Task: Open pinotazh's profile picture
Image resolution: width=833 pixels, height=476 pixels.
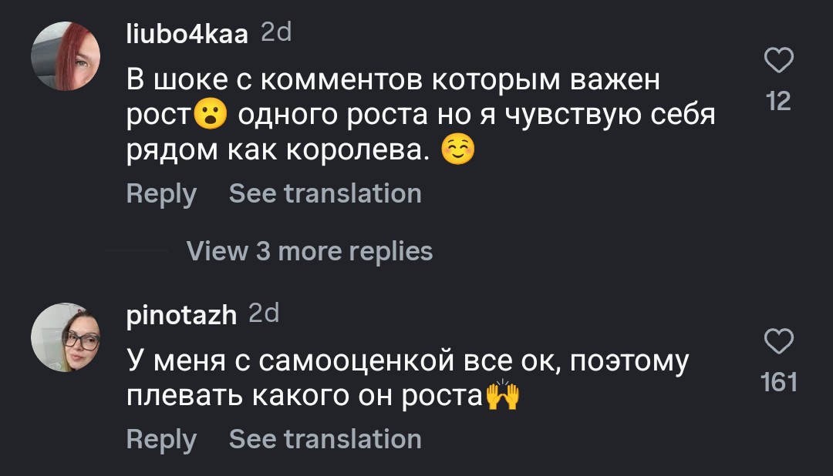Action: click(x=66, y=337)
